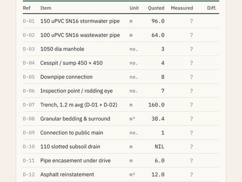Select 'Pipe encasement under drive' item

tap(75, 160)
